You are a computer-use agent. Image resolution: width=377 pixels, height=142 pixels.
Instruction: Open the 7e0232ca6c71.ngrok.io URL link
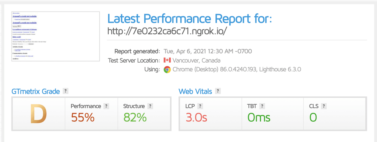point(167,31)
